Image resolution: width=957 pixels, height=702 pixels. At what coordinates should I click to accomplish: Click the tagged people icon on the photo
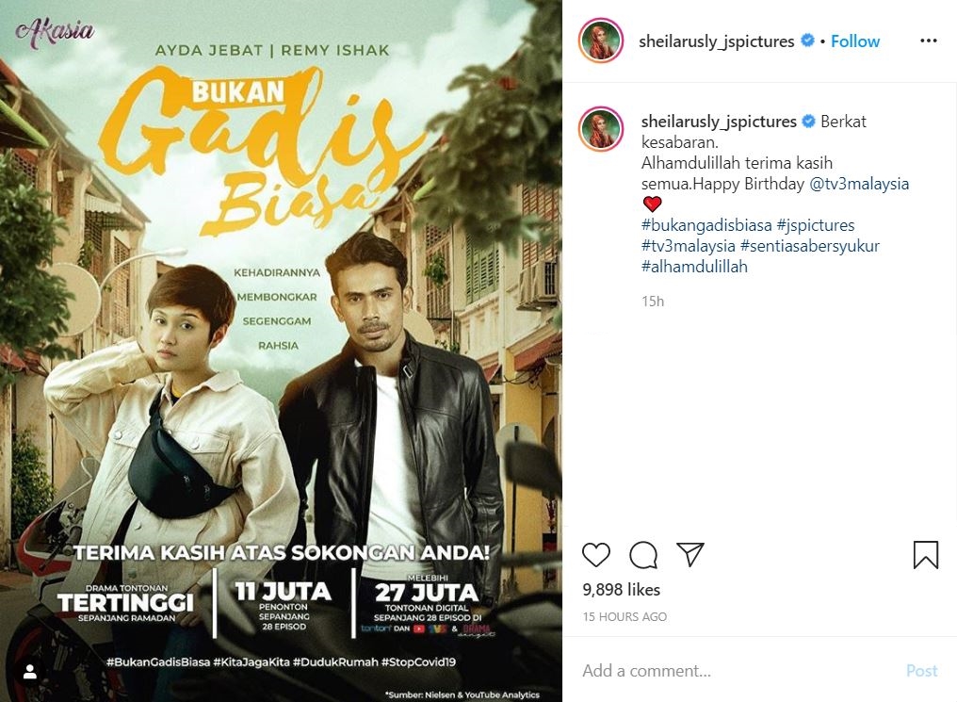pyautogui.click(x=30, y=673)
